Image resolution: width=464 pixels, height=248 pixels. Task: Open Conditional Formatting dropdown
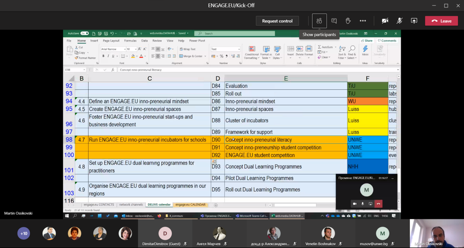252,53
